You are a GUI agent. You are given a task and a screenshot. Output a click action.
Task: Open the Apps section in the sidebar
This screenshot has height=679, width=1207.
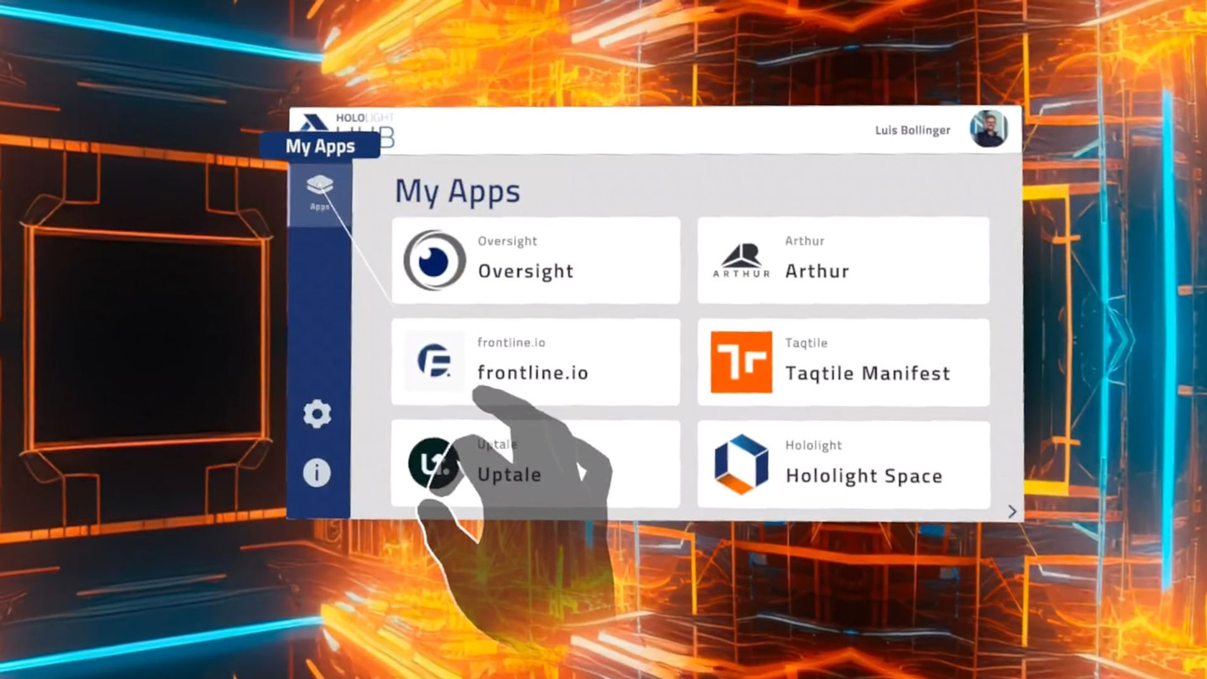(319, 193)
